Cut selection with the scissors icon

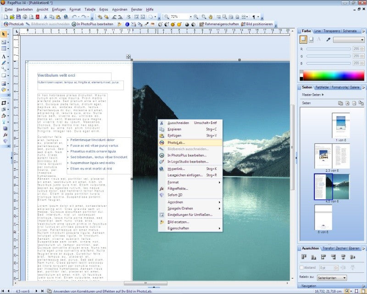pyautogui.click(x=45, y=17)
